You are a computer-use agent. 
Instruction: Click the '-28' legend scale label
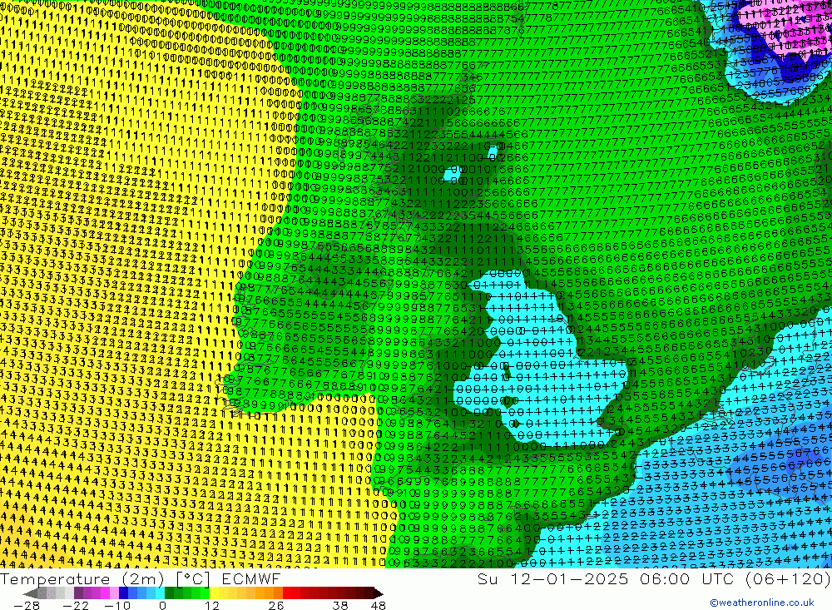coord(26,606)
